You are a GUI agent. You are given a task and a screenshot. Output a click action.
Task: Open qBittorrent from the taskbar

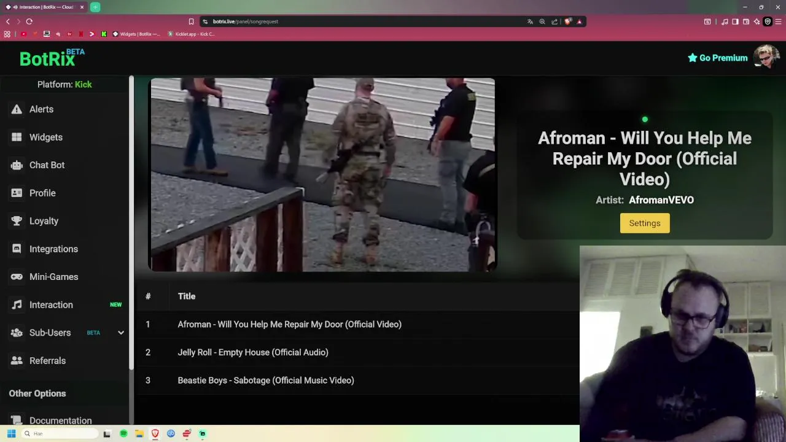pos(171,433)
